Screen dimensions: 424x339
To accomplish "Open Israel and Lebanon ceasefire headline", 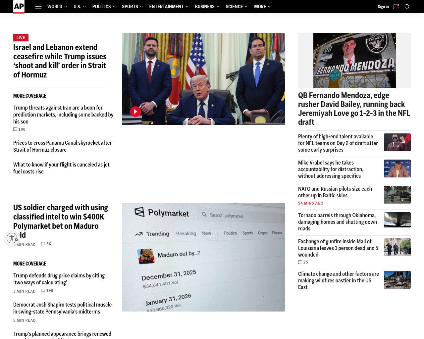I will (x=60, y=61).
